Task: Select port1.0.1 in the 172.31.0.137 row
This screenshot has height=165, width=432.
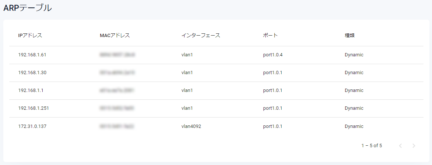Action: pos(273,126)
